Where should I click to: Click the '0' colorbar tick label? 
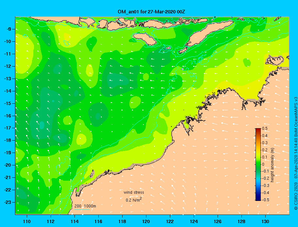click(263, 164)
